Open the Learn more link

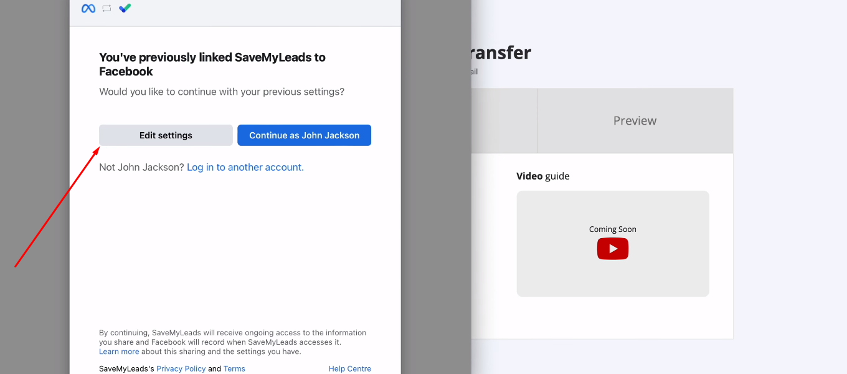tap(119, 352)
